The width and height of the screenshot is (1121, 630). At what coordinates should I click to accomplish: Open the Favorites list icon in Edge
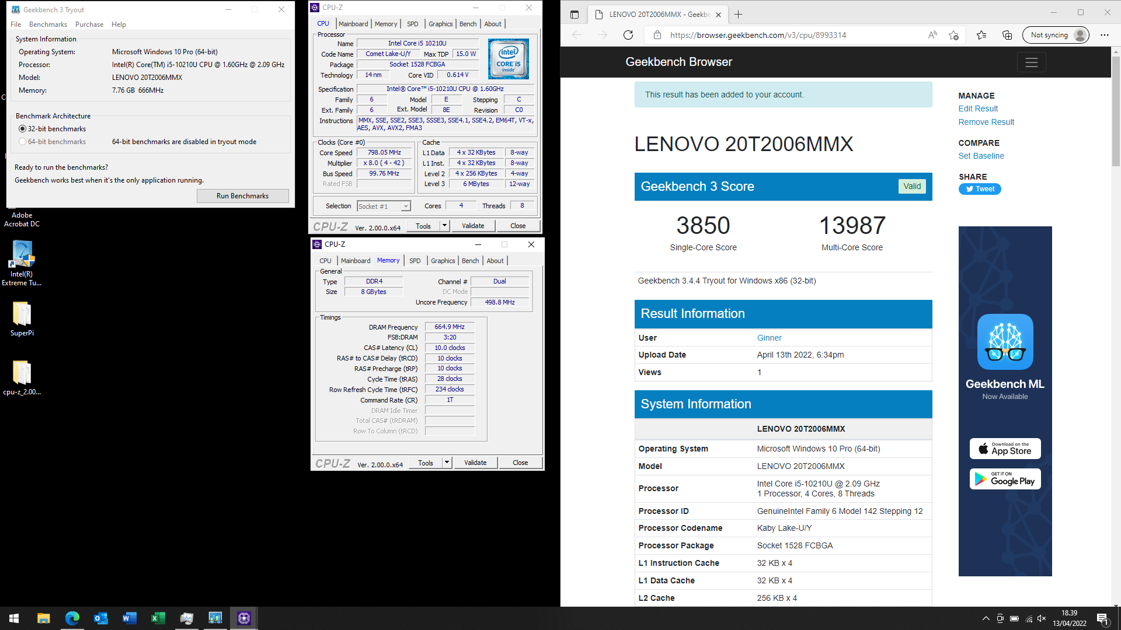981,35
